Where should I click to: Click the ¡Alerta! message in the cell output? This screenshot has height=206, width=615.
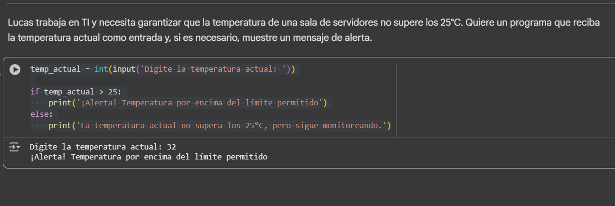point(148,157)
